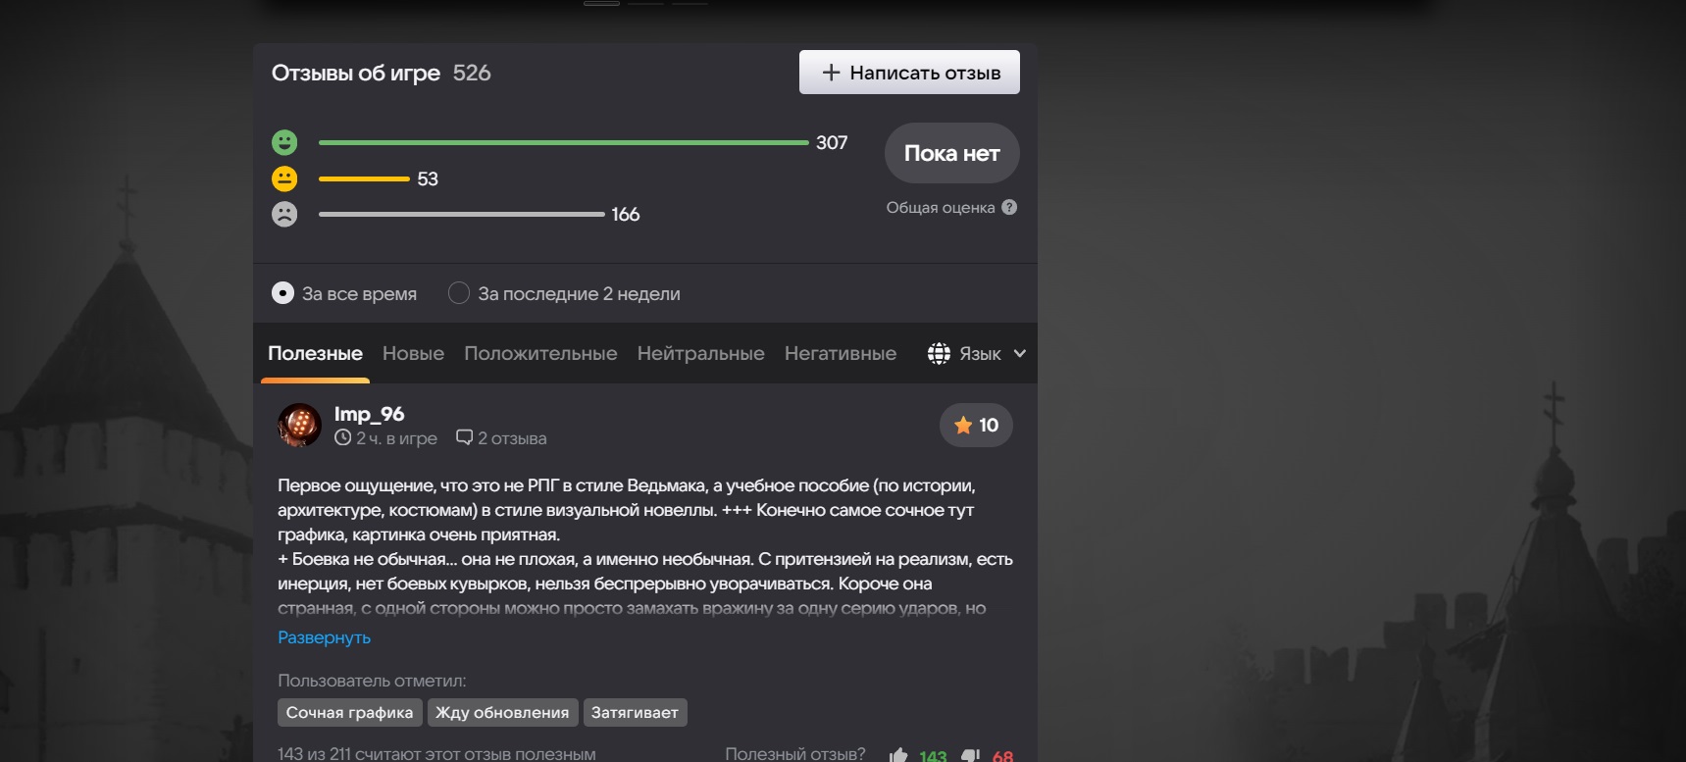Image resolution: width=1686 pixels, height=762 pixels.
Task: Click the total review count 526
Action: [472, 73]
